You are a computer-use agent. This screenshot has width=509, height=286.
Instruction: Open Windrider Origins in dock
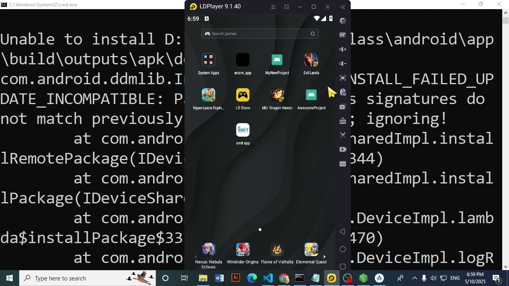243,249
